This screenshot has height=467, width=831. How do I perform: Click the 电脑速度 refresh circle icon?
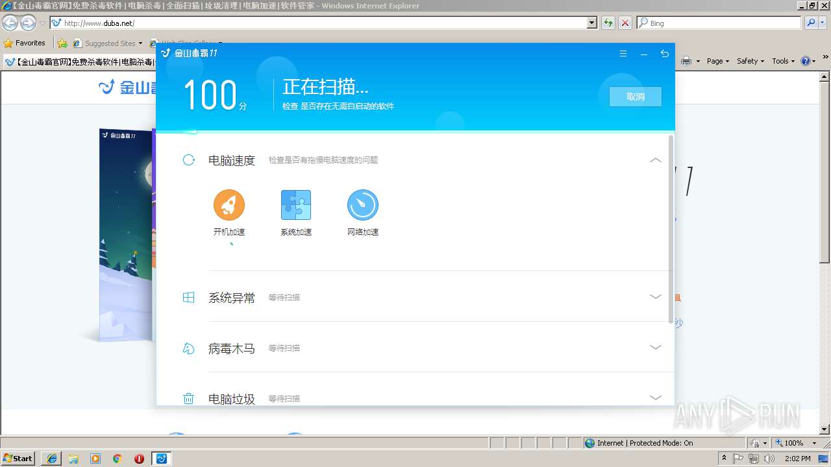coord(189,160)
